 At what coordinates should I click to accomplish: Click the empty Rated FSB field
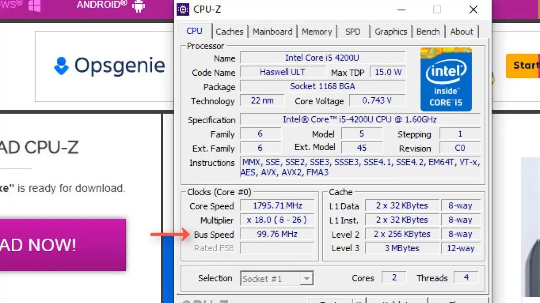pos(277,248)
